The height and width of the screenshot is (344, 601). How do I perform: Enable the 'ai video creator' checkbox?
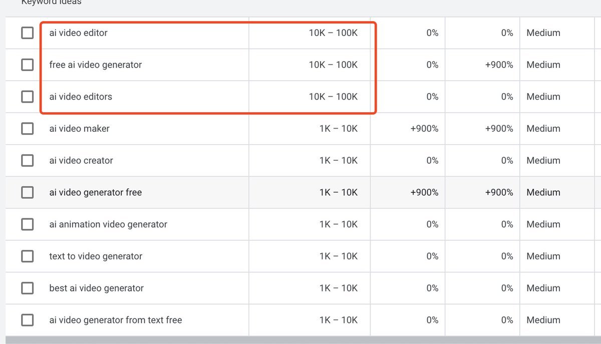coord(28,161)
